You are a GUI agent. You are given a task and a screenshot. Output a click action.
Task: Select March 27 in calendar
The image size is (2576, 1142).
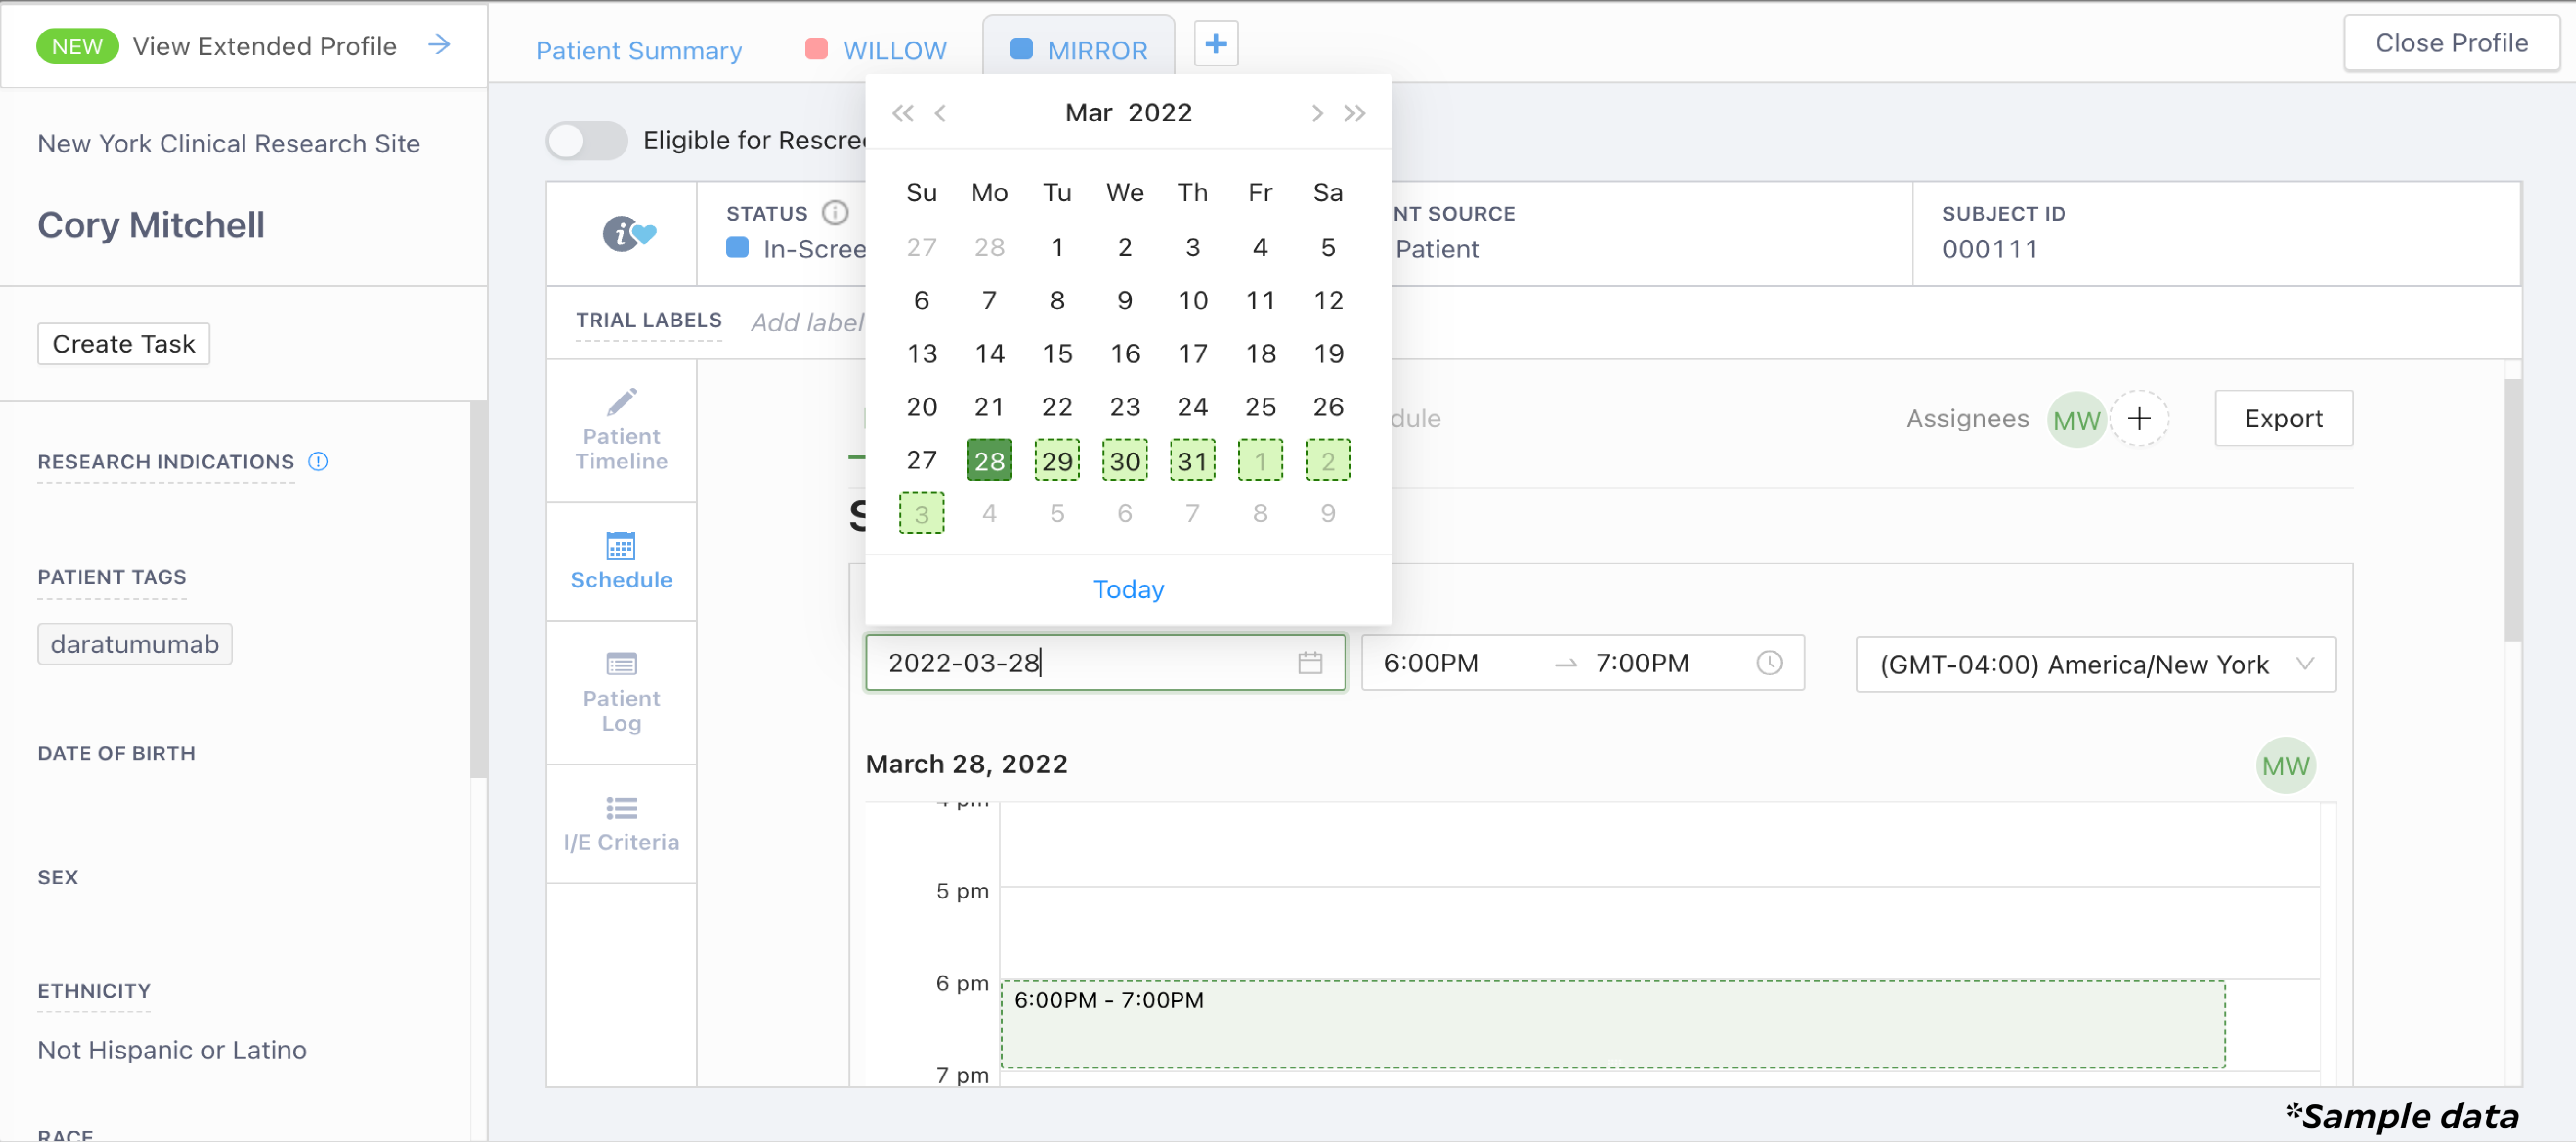(922, 461)
